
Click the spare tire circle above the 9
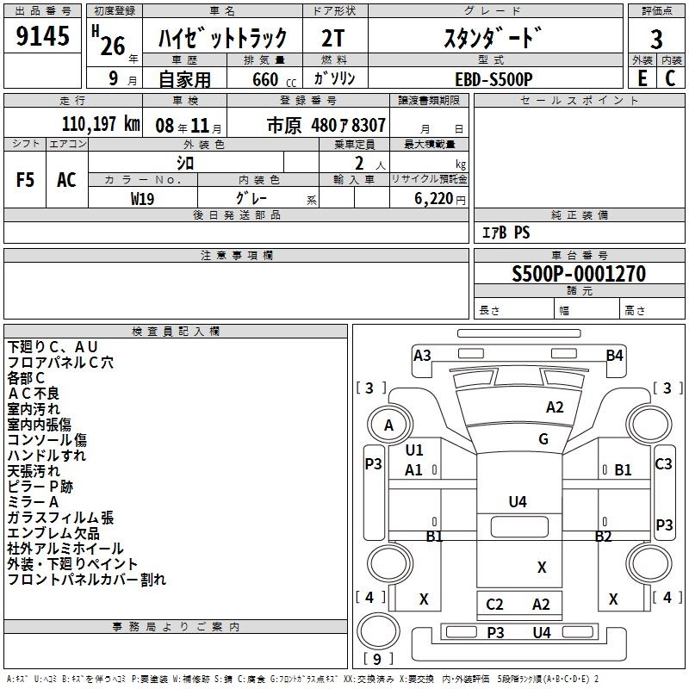click(x=374, y=630)
